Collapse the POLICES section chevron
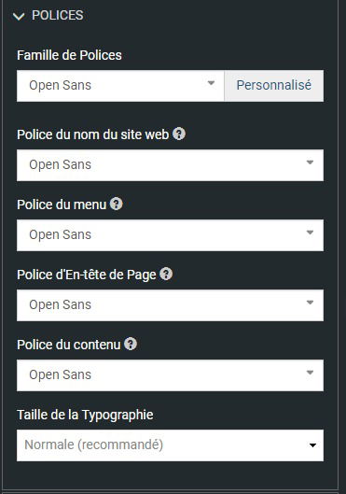This screenshot has width=346, height=494. tap(19, 16)
